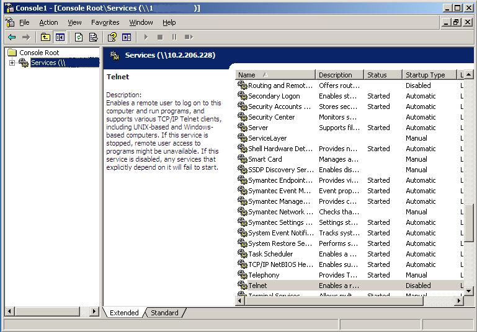
Task: Click the gear icon next to ServiceLayer
Action: click(x=242, y=138)
